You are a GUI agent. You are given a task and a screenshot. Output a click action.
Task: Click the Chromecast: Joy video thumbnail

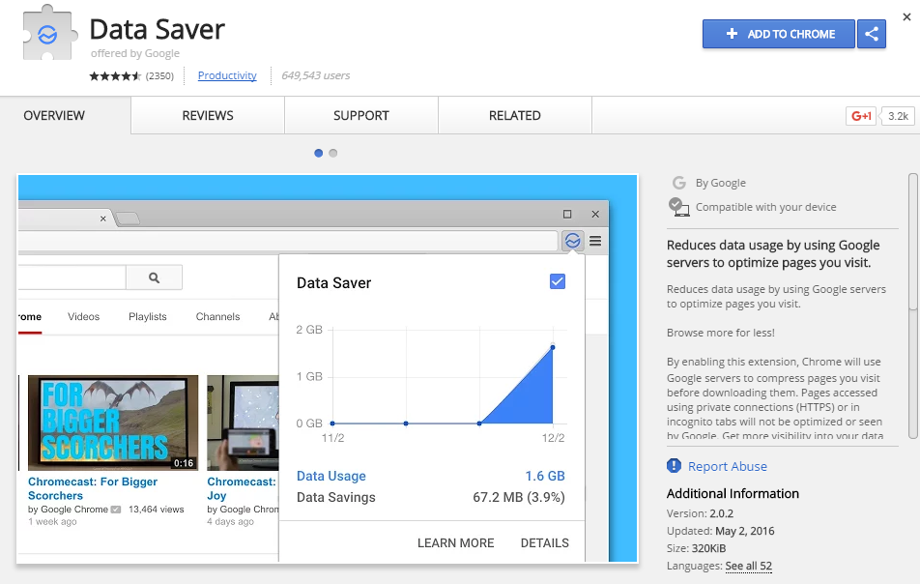(243, 423)
